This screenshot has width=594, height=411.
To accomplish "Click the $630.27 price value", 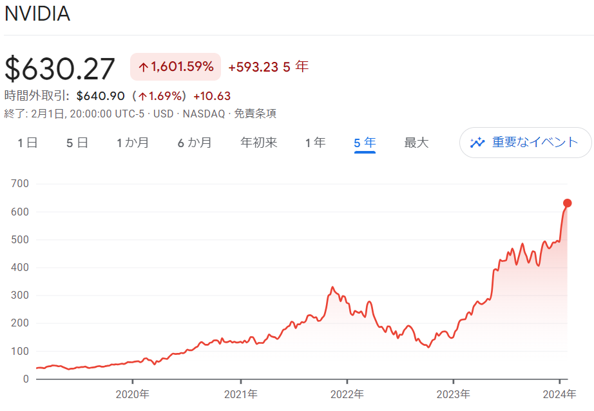I will pyautogui.click(x=59, y=68).
